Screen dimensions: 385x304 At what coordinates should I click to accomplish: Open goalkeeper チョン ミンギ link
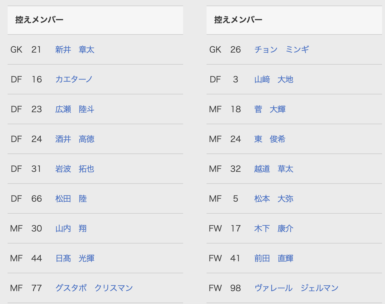(x=282, y=50)
